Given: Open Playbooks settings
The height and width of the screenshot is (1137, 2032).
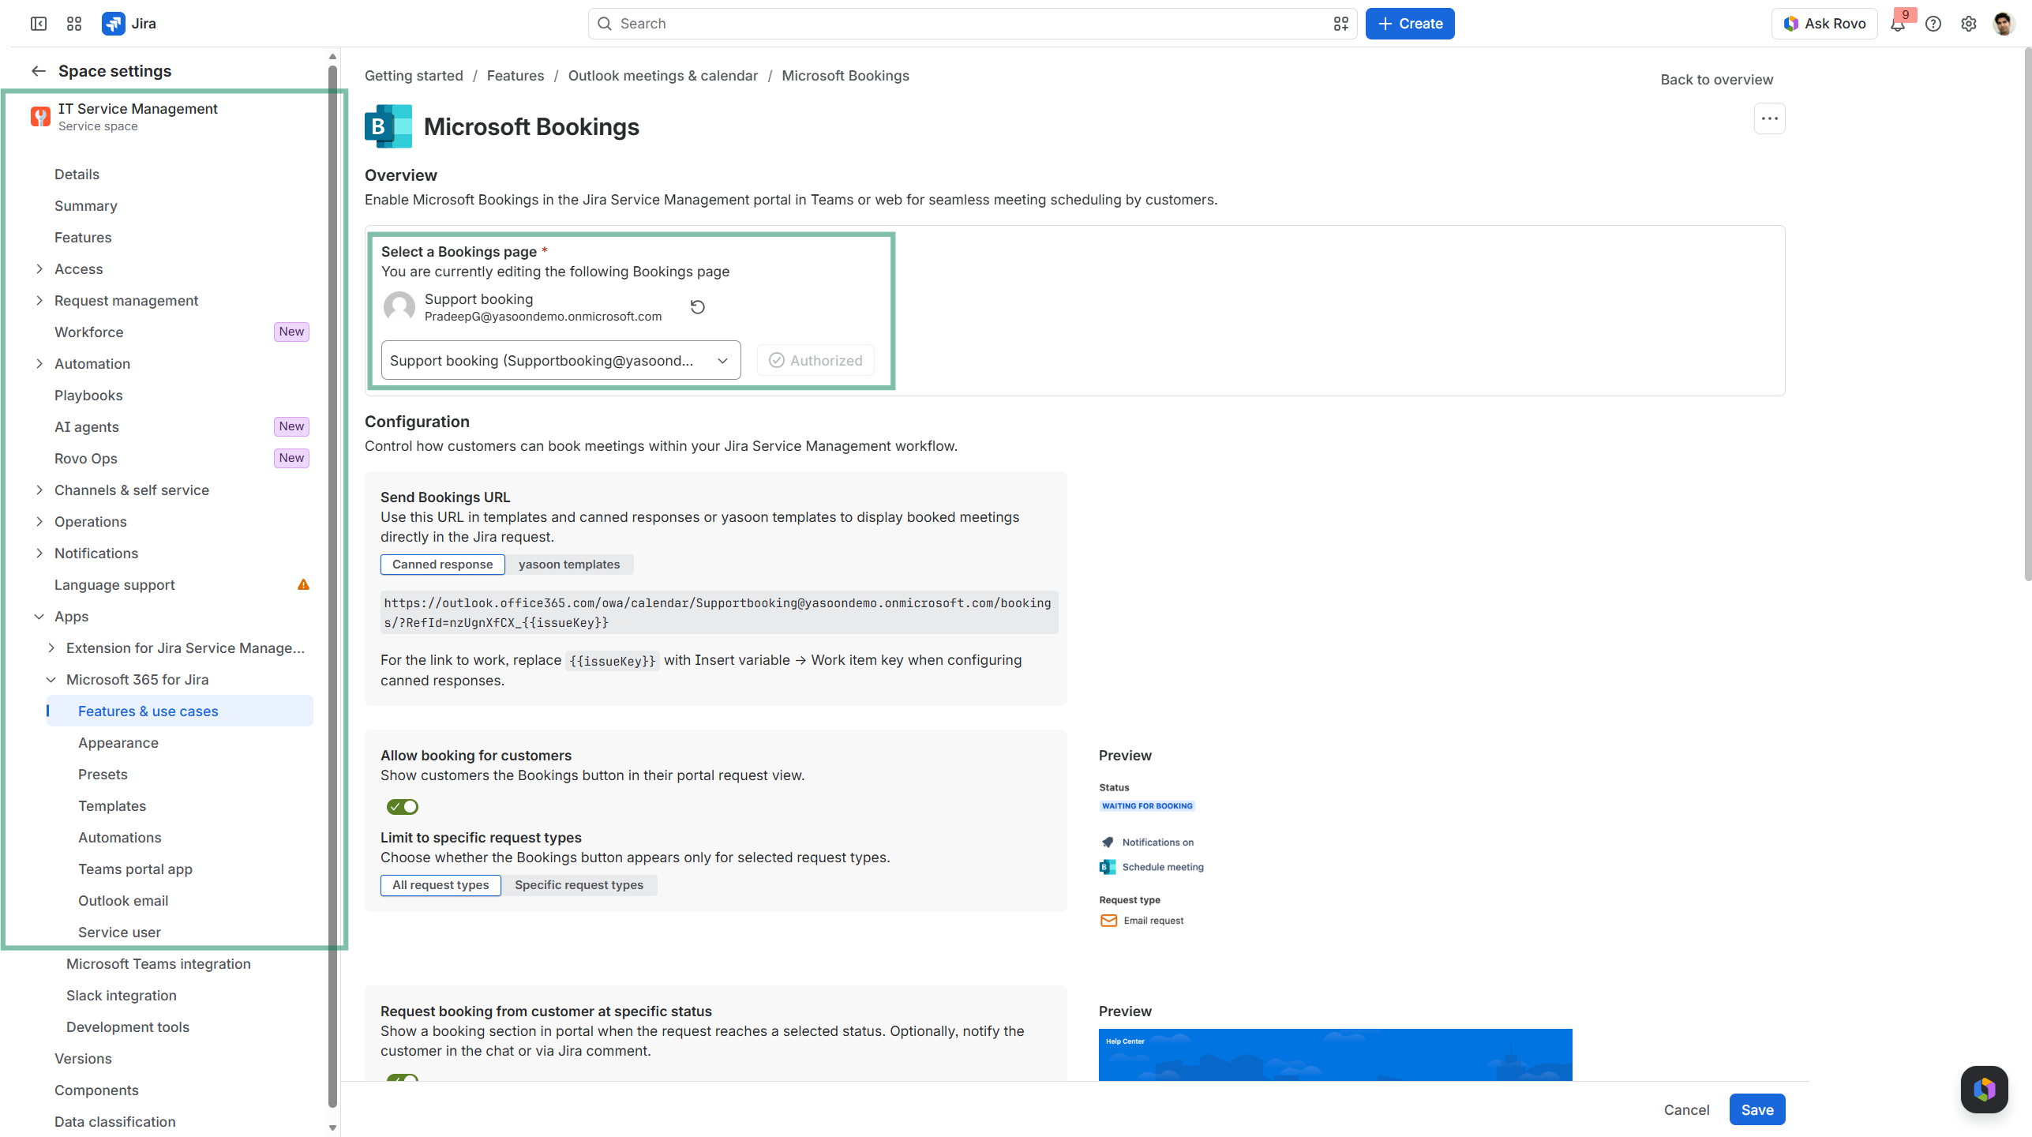Looking at the screenshot, I should [x=88, y=396].
